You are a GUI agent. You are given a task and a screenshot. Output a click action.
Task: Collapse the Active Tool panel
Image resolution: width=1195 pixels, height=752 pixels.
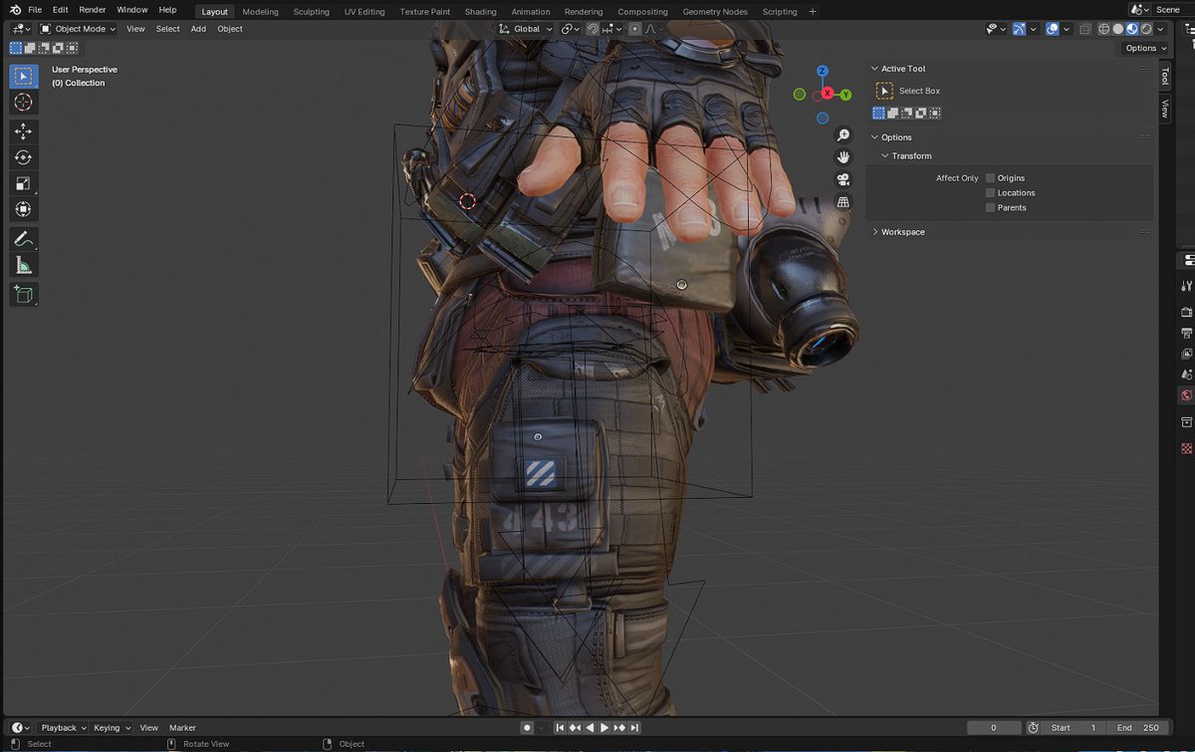coord(875,69)
